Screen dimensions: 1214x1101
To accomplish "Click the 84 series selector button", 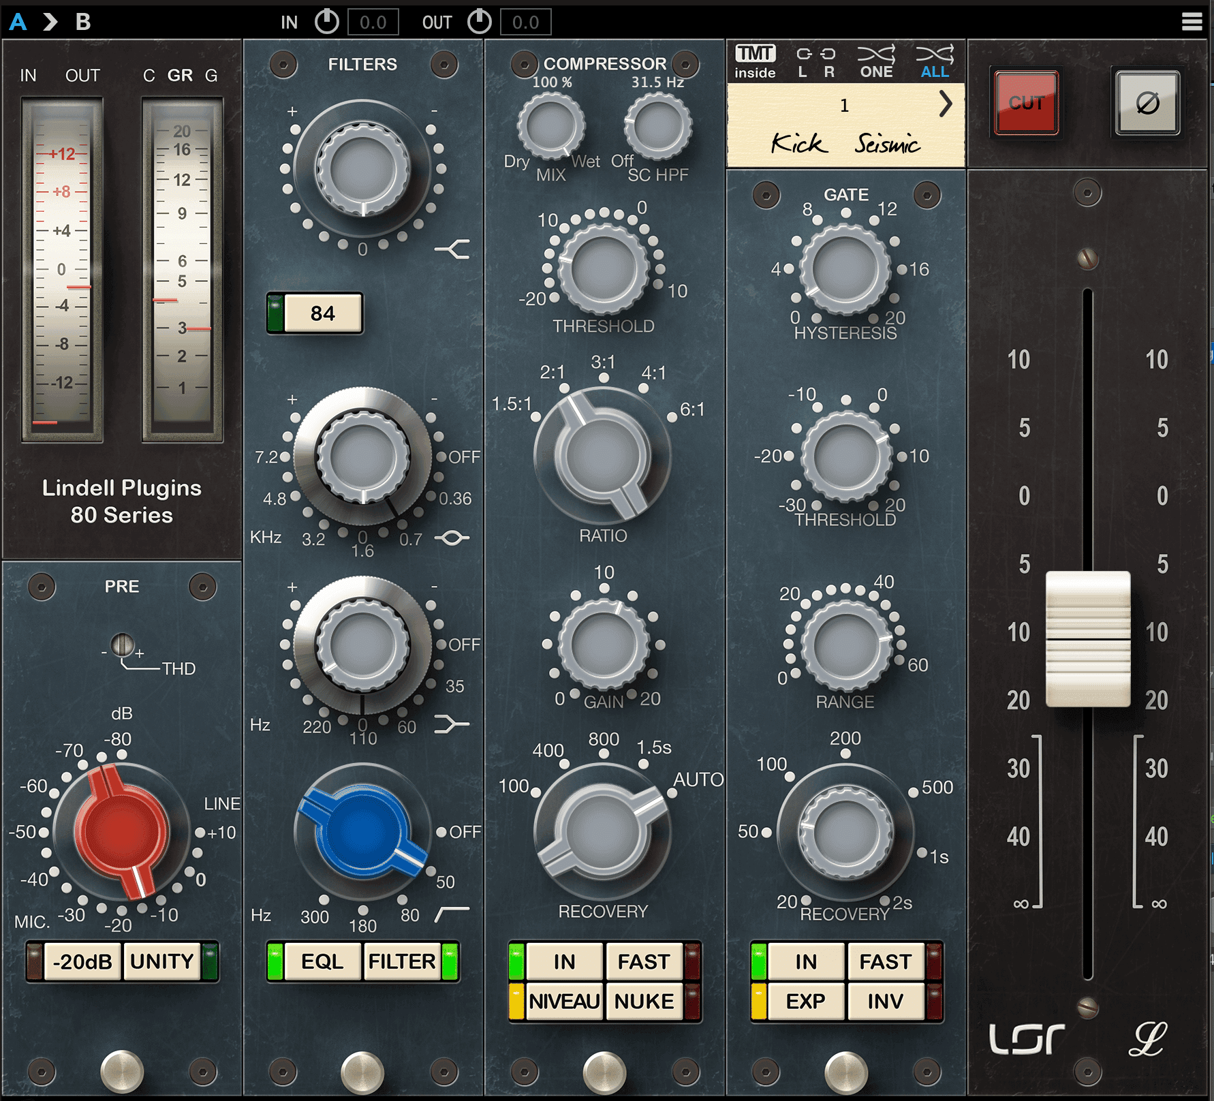I will [322, 313].
